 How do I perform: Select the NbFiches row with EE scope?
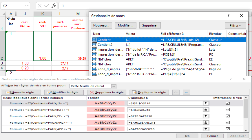169,59
